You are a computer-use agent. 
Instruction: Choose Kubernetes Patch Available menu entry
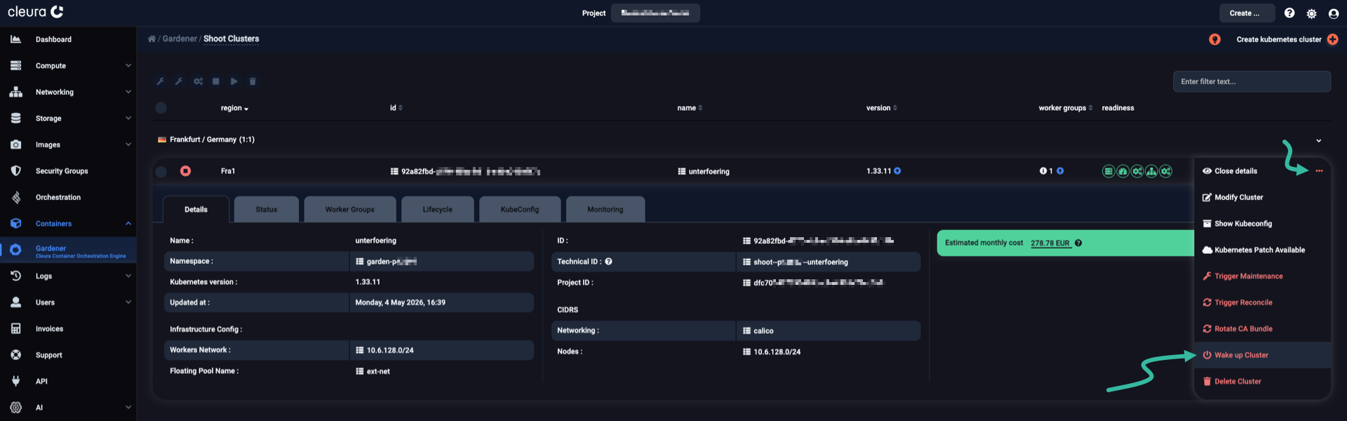tap(1254, 250)
